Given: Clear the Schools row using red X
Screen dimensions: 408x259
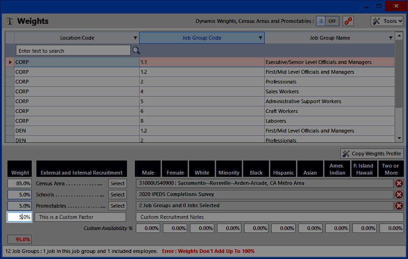Looking at the screenshot, I should tap(399, 195).
